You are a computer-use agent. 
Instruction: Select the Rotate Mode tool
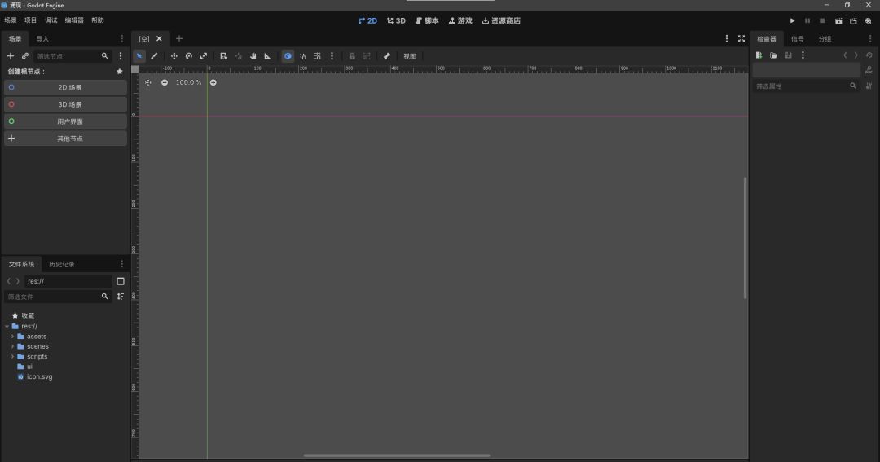188,56
